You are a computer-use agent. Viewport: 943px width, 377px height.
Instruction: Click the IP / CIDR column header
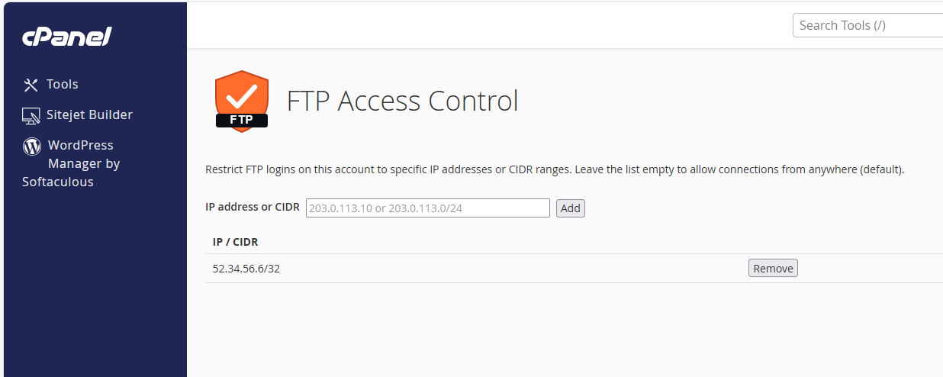[x=236, y=242]
